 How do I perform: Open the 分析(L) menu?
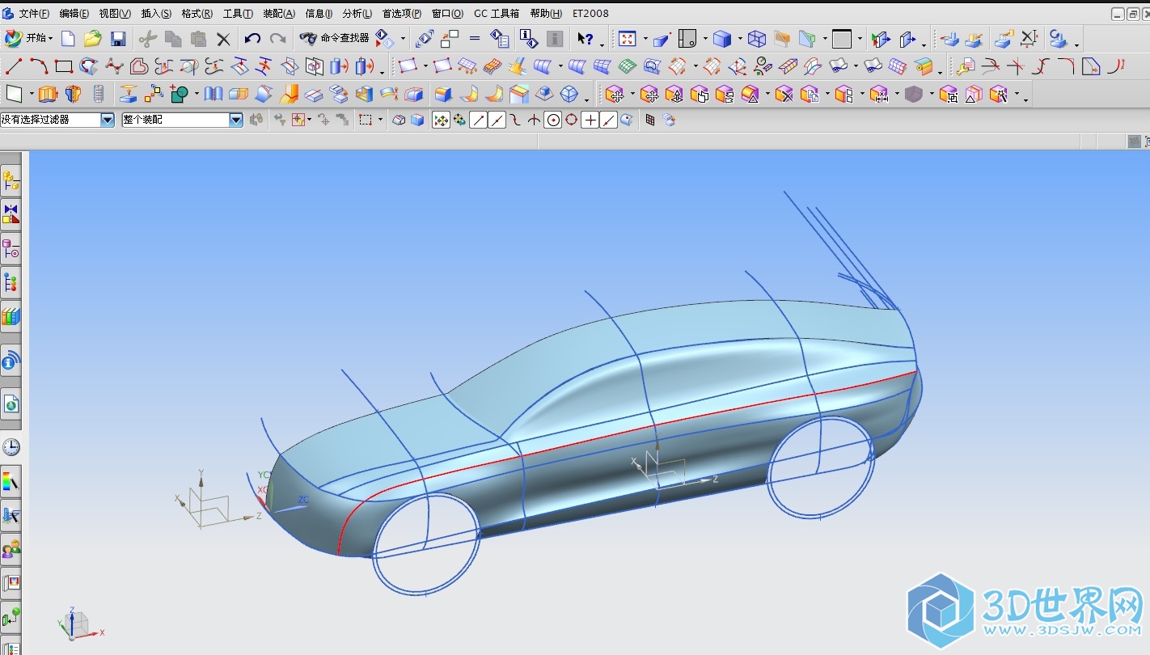(x=357, y=14)
